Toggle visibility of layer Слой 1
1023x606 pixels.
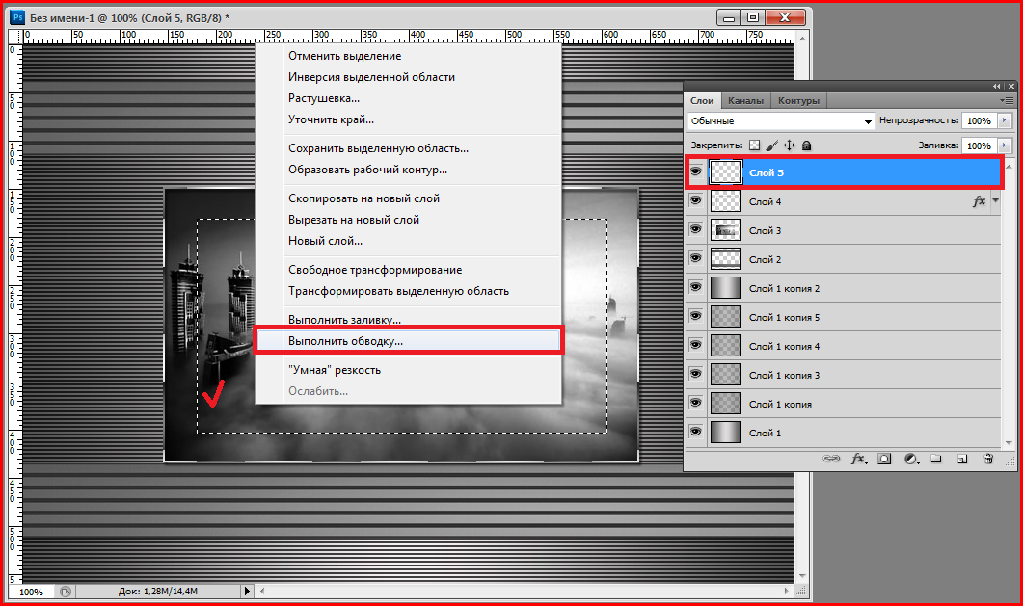pyautogui.click(x=695, y=432)
